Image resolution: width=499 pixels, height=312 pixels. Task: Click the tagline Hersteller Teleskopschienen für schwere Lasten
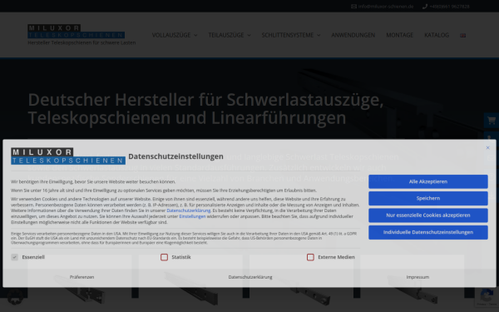pos(82,42)
